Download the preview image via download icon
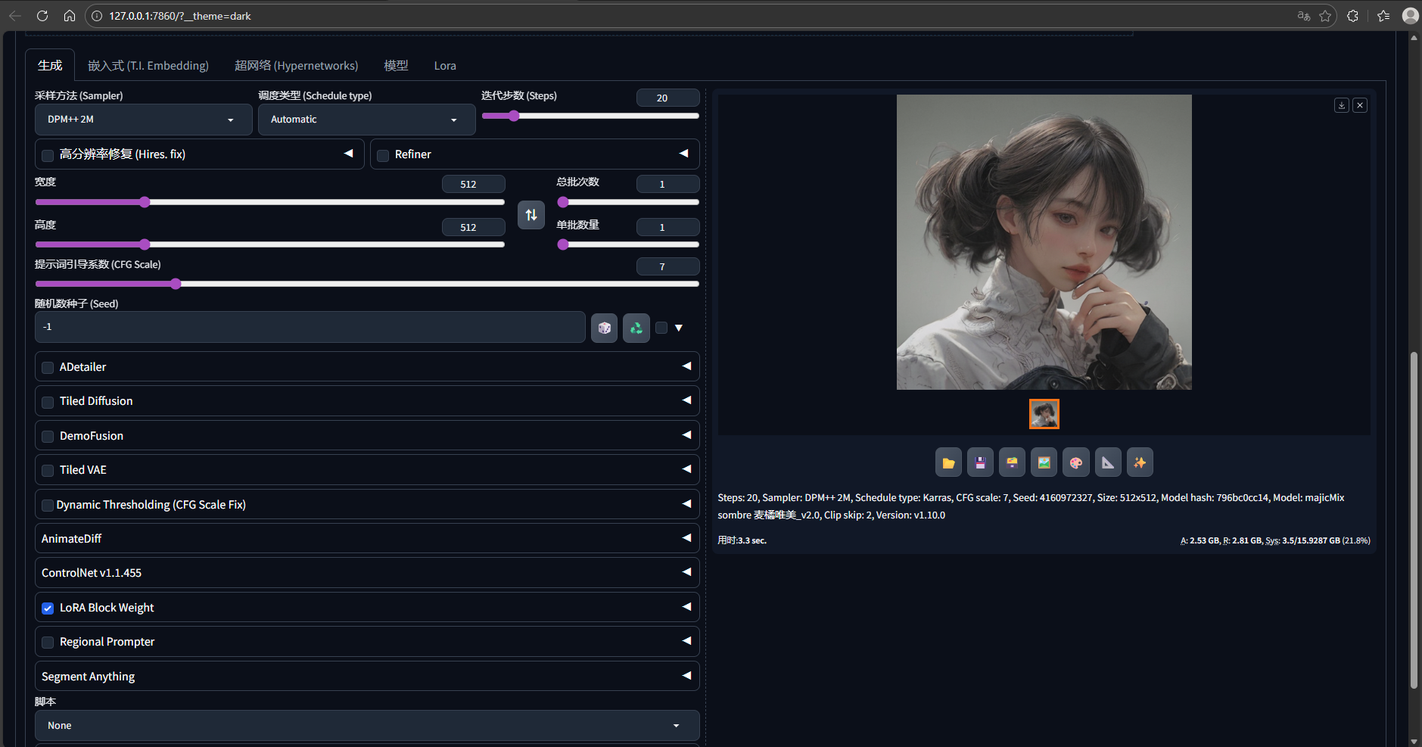Screen dimensions: 1422x747 (1341, 105)
